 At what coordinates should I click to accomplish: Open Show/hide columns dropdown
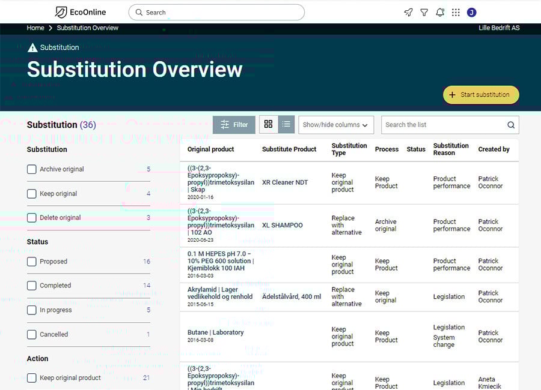(x=336, y=125)
